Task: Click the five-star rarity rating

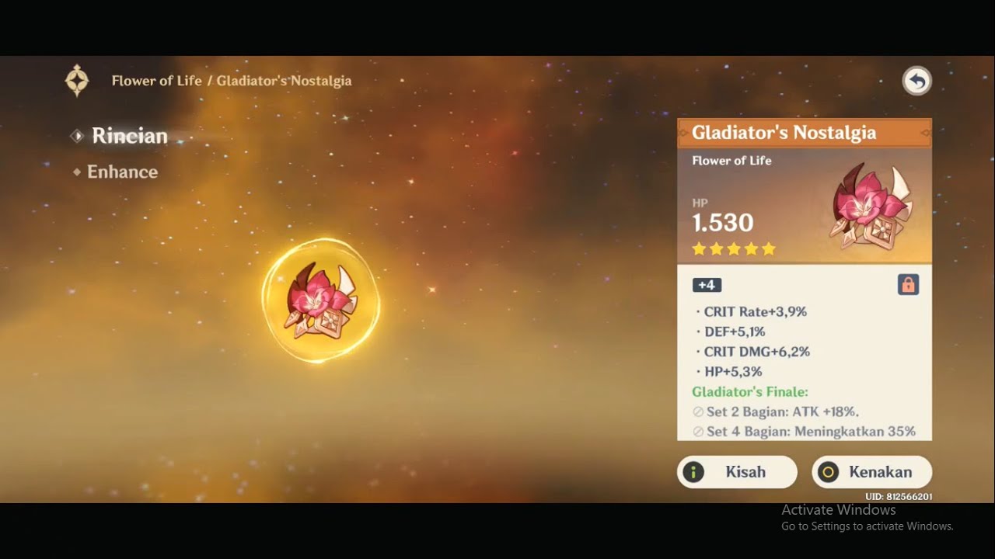Action: coord(734,249)
